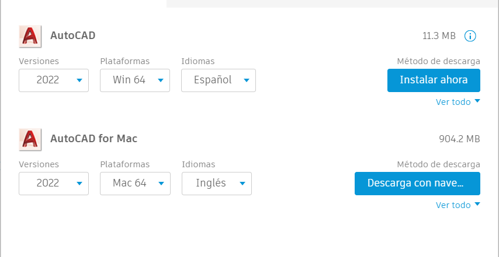The height and width of the screenshot is (257, 499).
Task: Click the 904.2 MB file size text
Action: point(459,139)
